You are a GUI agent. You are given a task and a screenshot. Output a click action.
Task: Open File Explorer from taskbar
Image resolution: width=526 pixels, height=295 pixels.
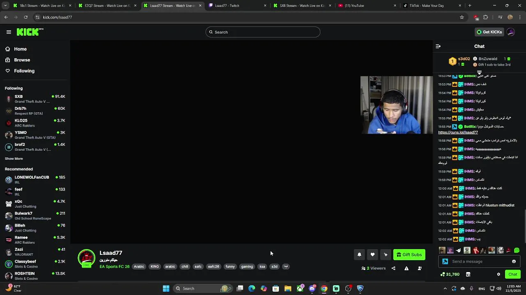tap(288, 288)
